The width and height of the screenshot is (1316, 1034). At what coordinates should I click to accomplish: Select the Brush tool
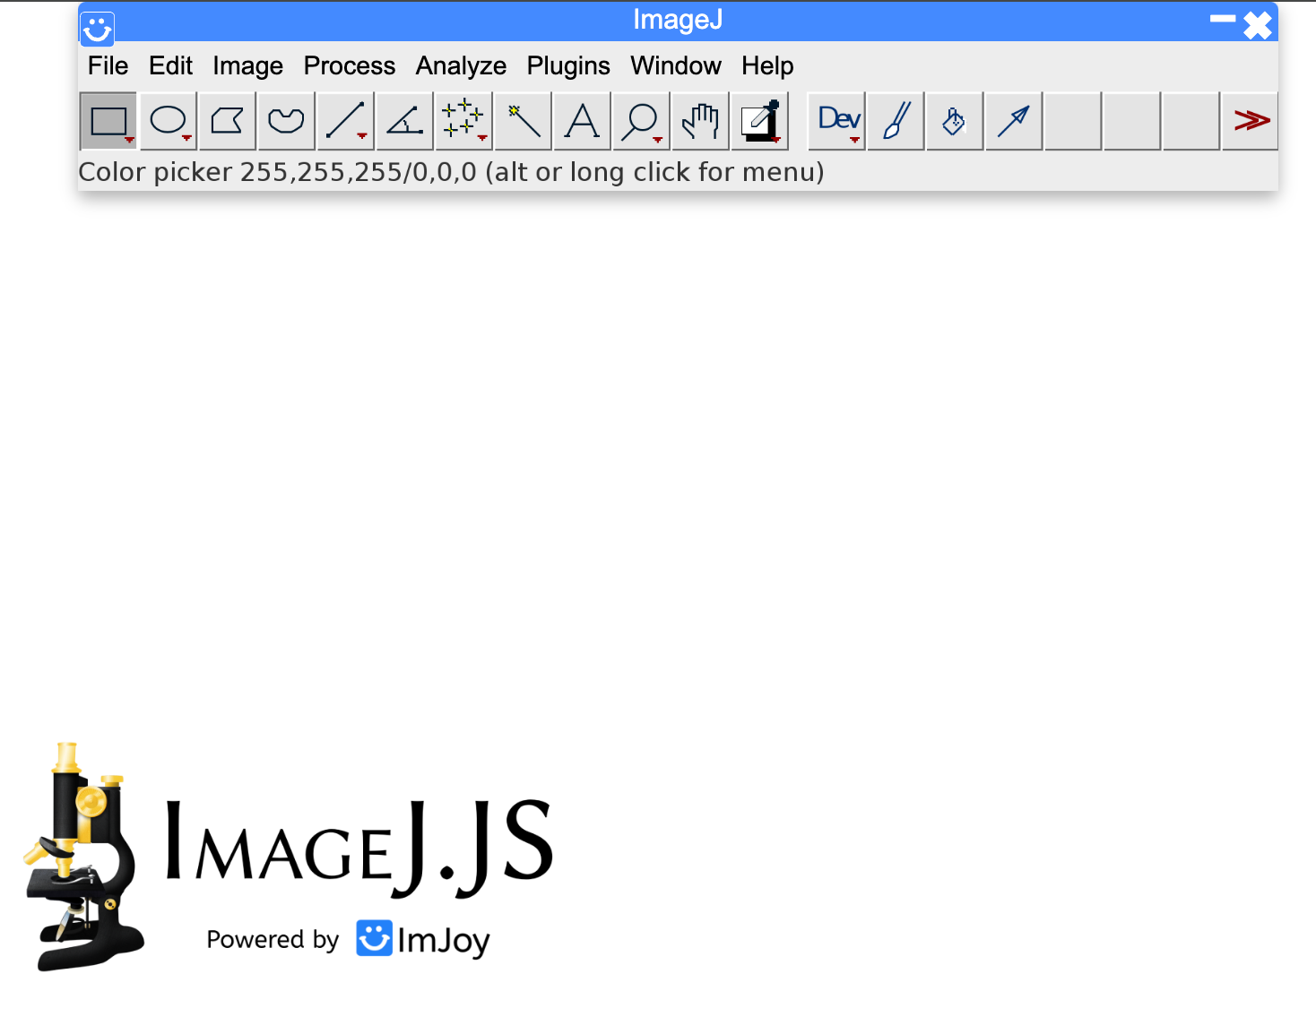coord(896,121)
